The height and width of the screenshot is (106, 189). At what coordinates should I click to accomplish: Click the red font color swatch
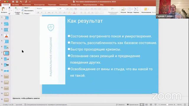tap(74, 13)
